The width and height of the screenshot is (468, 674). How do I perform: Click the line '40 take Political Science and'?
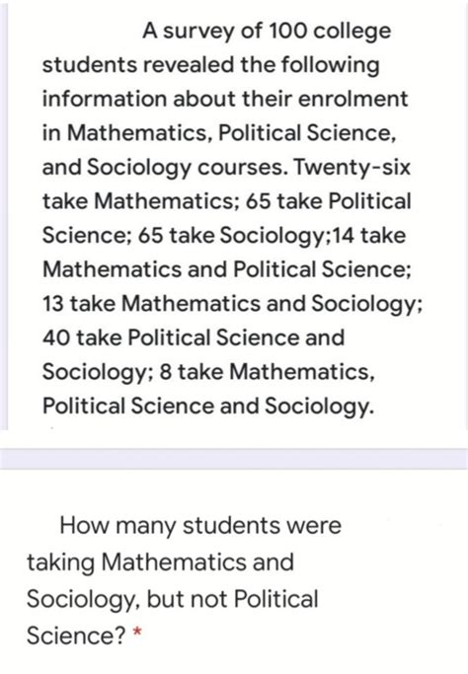coord(194,337)
